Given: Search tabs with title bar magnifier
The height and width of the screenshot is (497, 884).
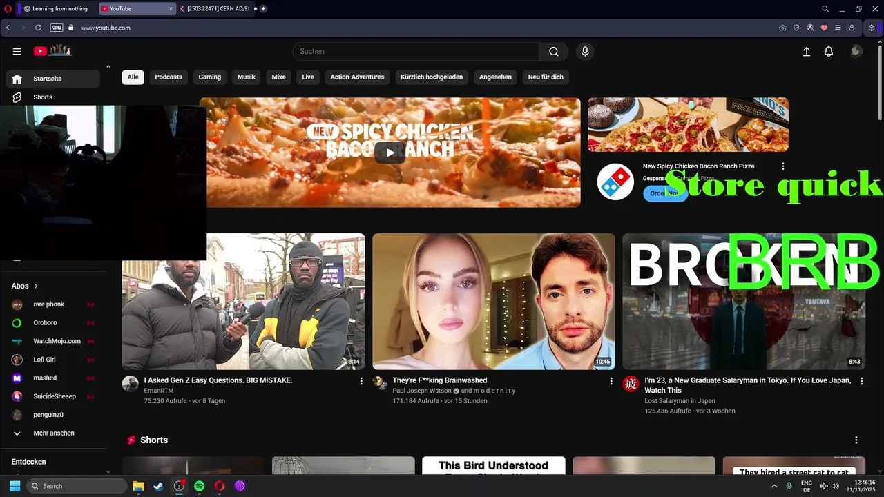Looking at the screenshot, I should tap(825, 9).
